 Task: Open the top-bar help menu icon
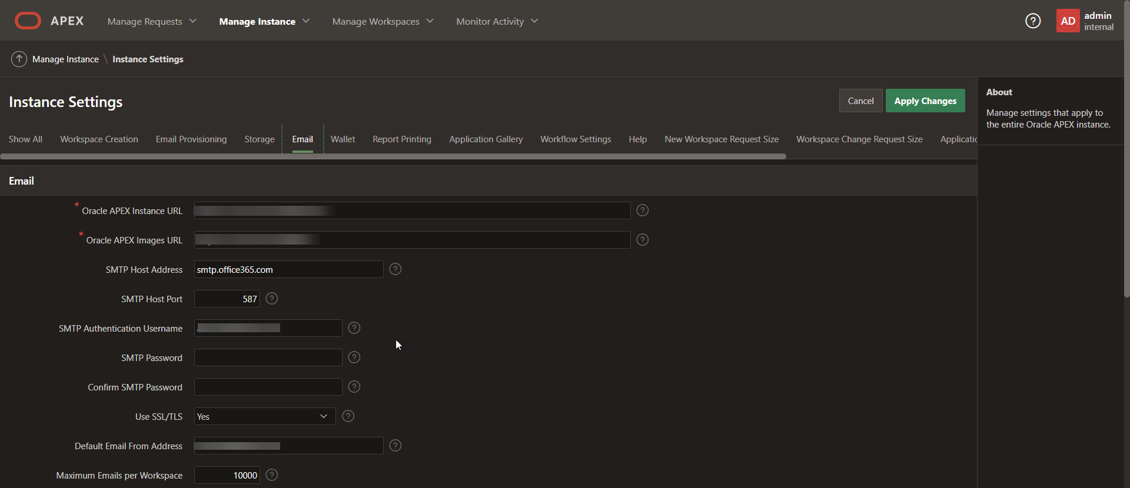[1033, 21]
